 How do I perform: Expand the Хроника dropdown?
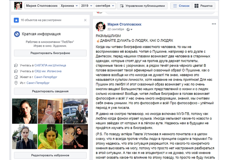(69, 6)
